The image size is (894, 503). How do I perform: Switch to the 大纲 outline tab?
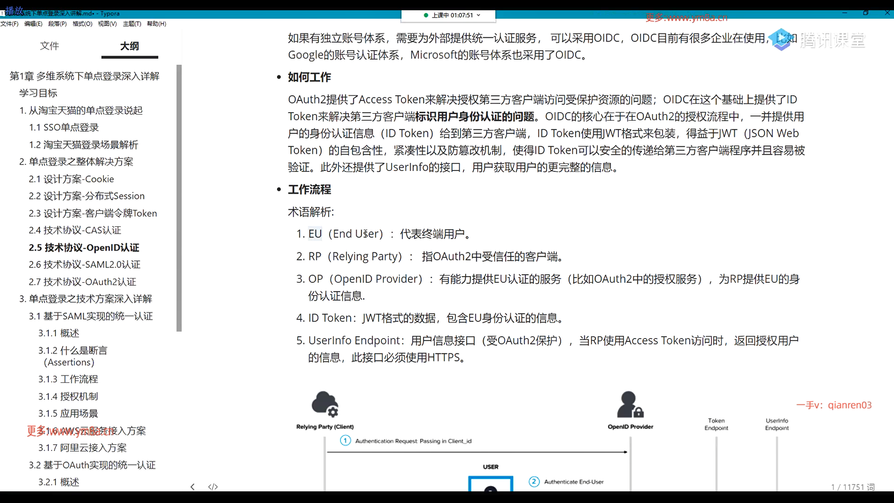click(x=129, y=46)
